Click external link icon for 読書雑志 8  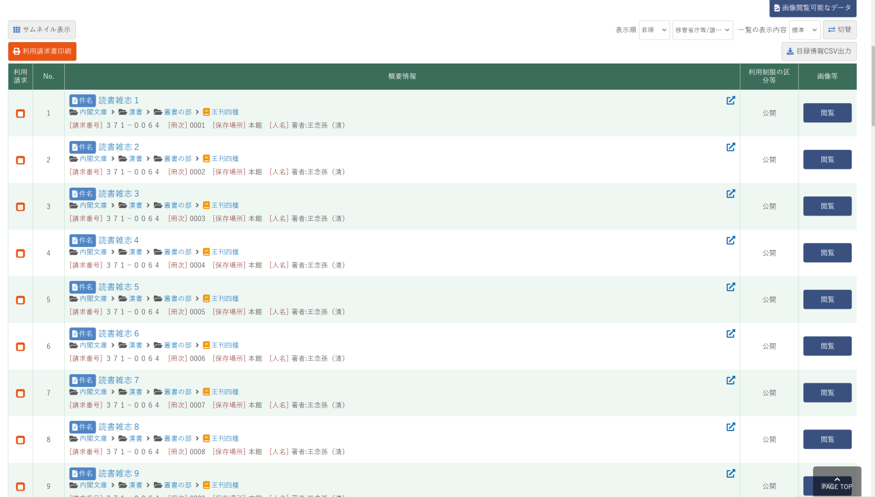point(730,427)
